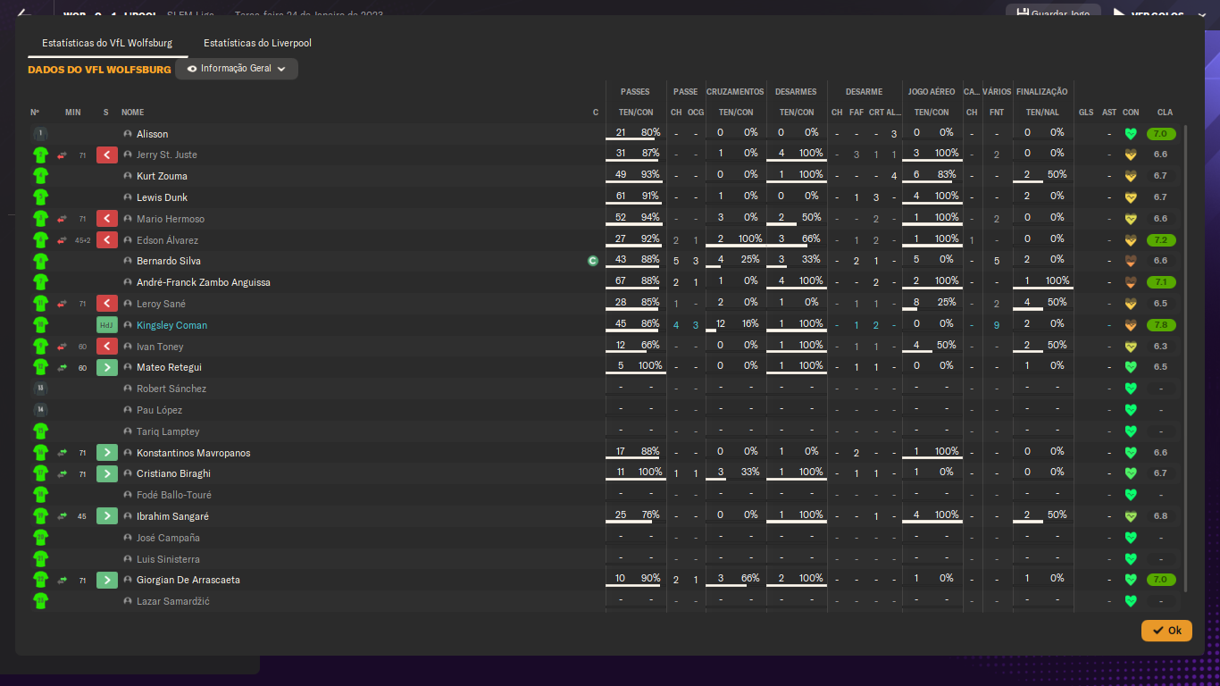
Task: Click the substituted-on icon for Ibrahim Sangaré
Action: (107, 516)
